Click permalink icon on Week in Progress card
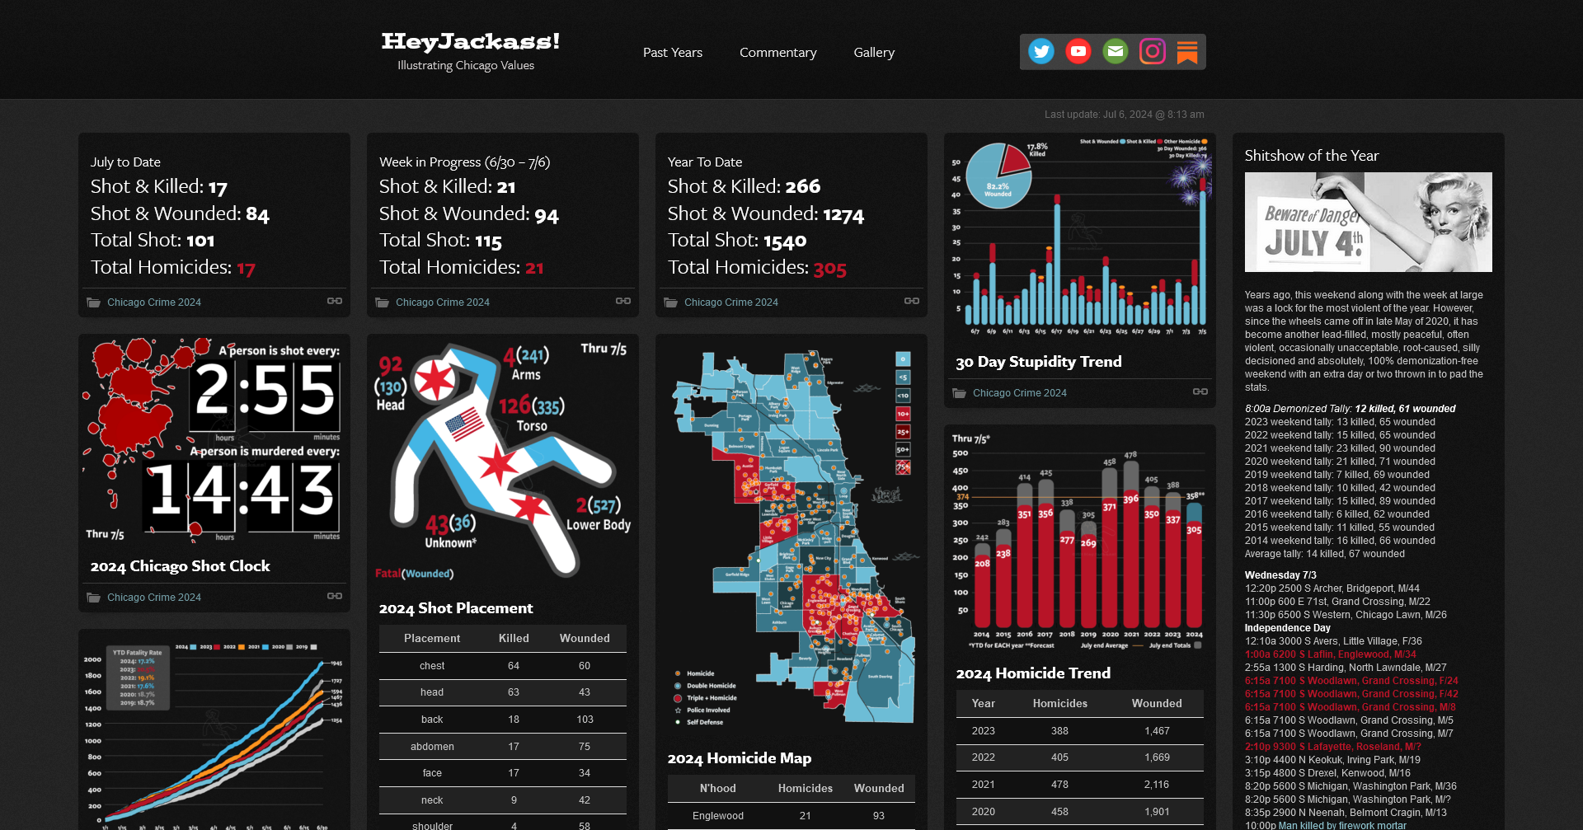1583x830 pixels. coord(623,301)
